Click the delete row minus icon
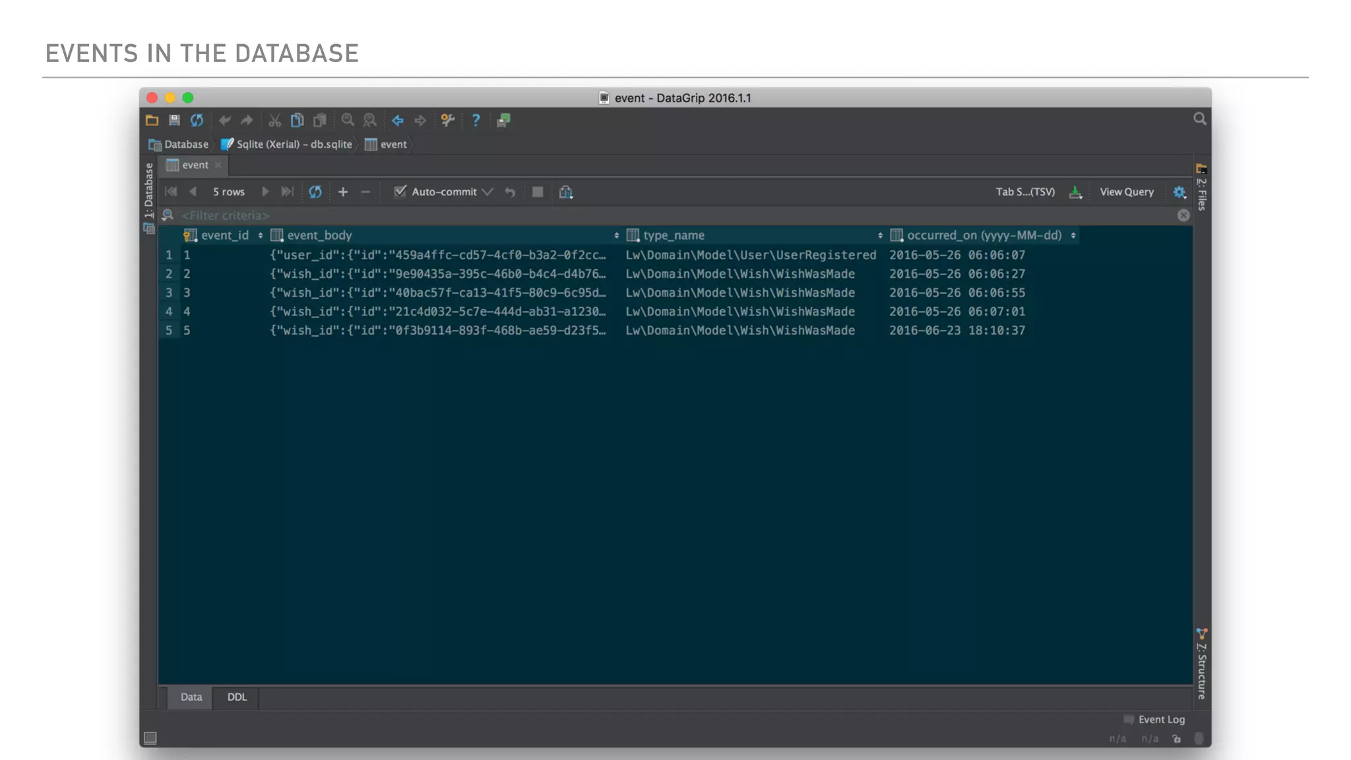The image size is (1351, 760). coord(365,192)
